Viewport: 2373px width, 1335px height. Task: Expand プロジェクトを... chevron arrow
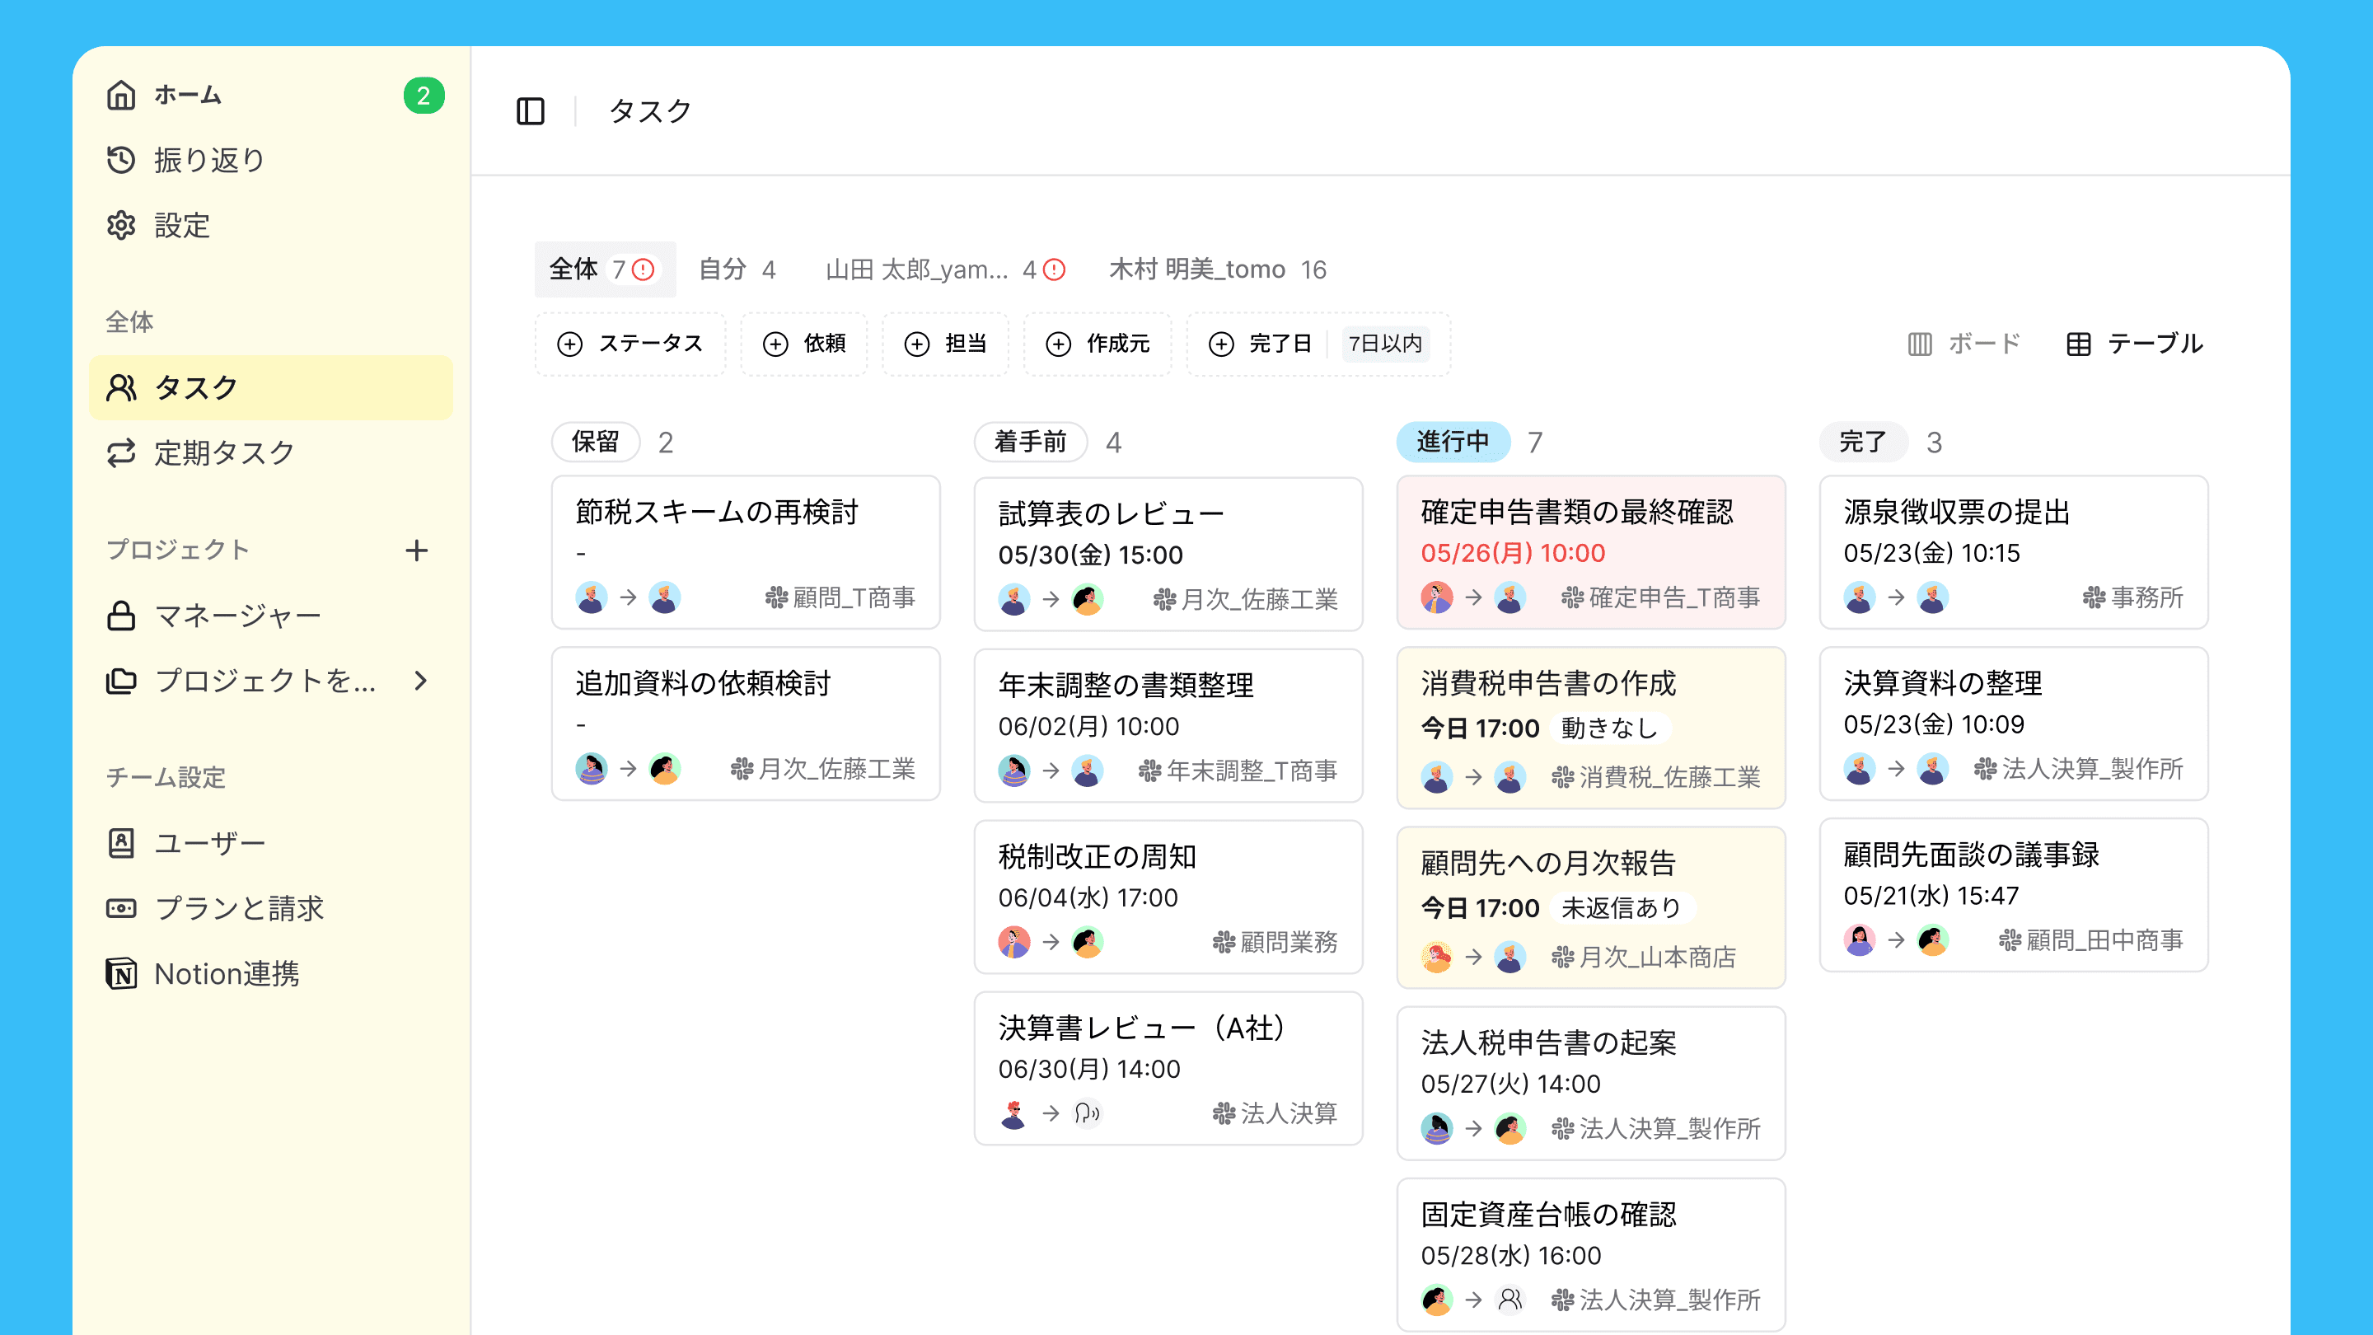click(x=421, y=681)
